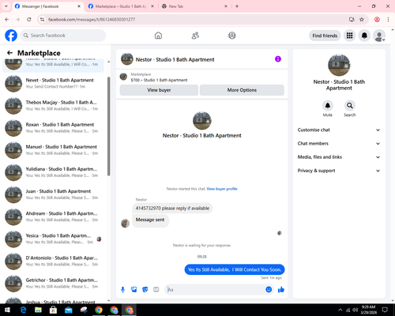Viewport: 395px width, 316px height.
Task: Open the Home feed icon
Action: pyautogui.click(x=158, y=36)
